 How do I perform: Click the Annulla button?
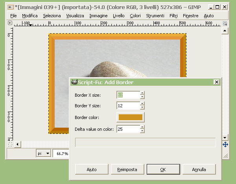(199, 170)
